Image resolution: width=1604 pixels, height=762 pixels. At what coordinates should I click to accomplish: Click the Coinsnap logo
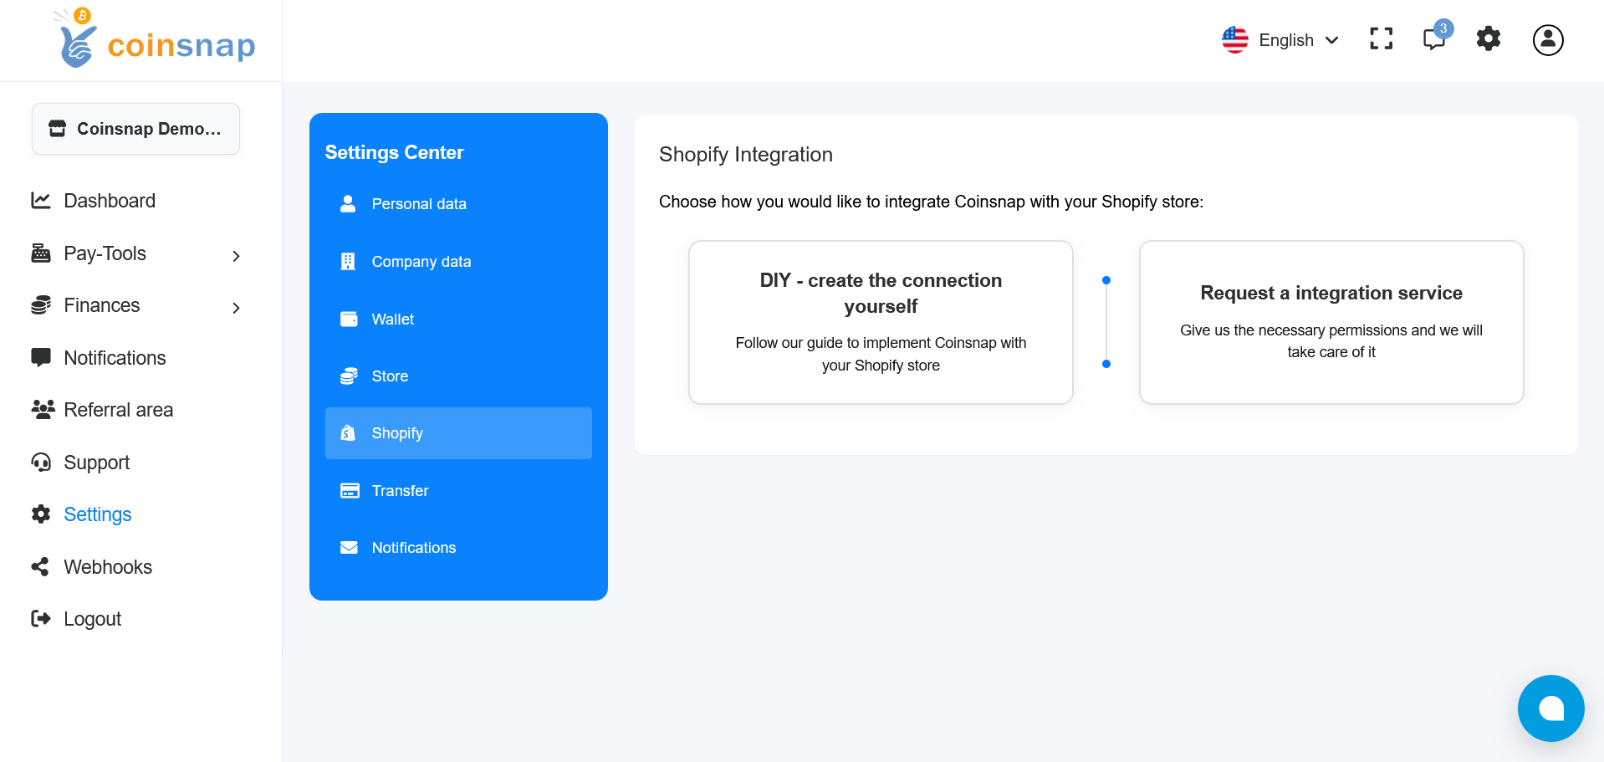pyautogui.click(x=156, y=40)
